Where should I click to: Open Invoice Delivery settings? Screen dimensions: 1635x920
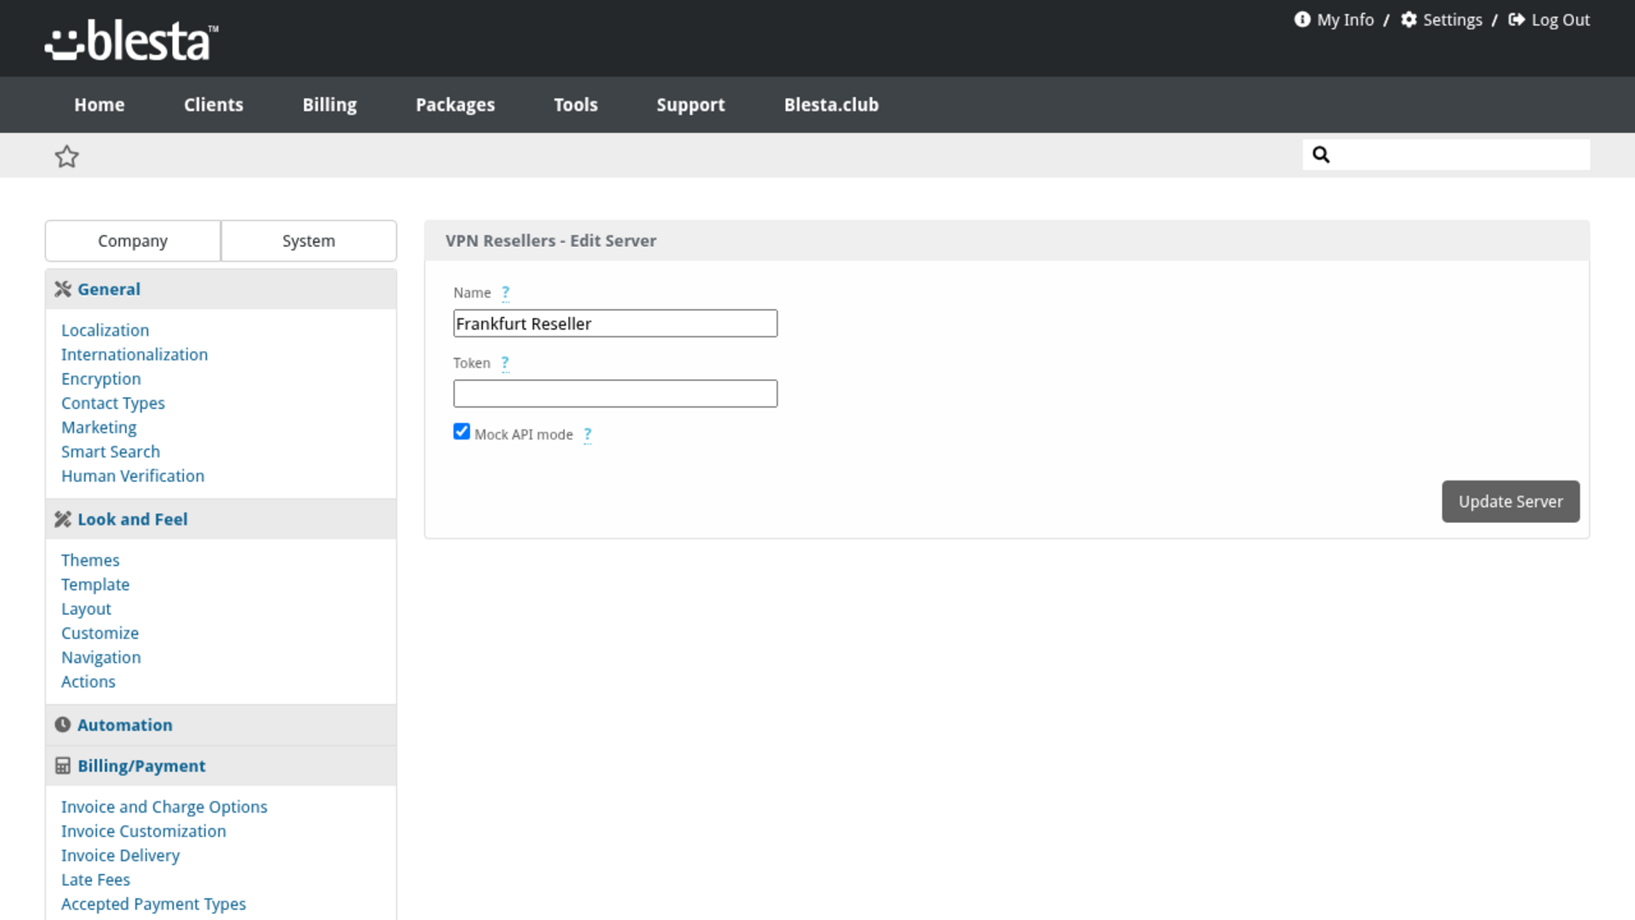coord(120,855)
